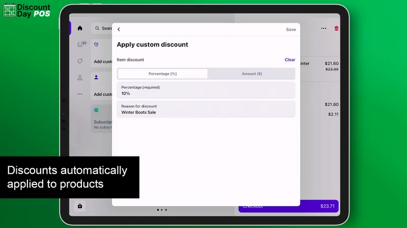Open the inbox icon with badge 21
Image resolution: width=407 pixels, height=228 pixels.
pyautogui.click(x=81, y=44)
